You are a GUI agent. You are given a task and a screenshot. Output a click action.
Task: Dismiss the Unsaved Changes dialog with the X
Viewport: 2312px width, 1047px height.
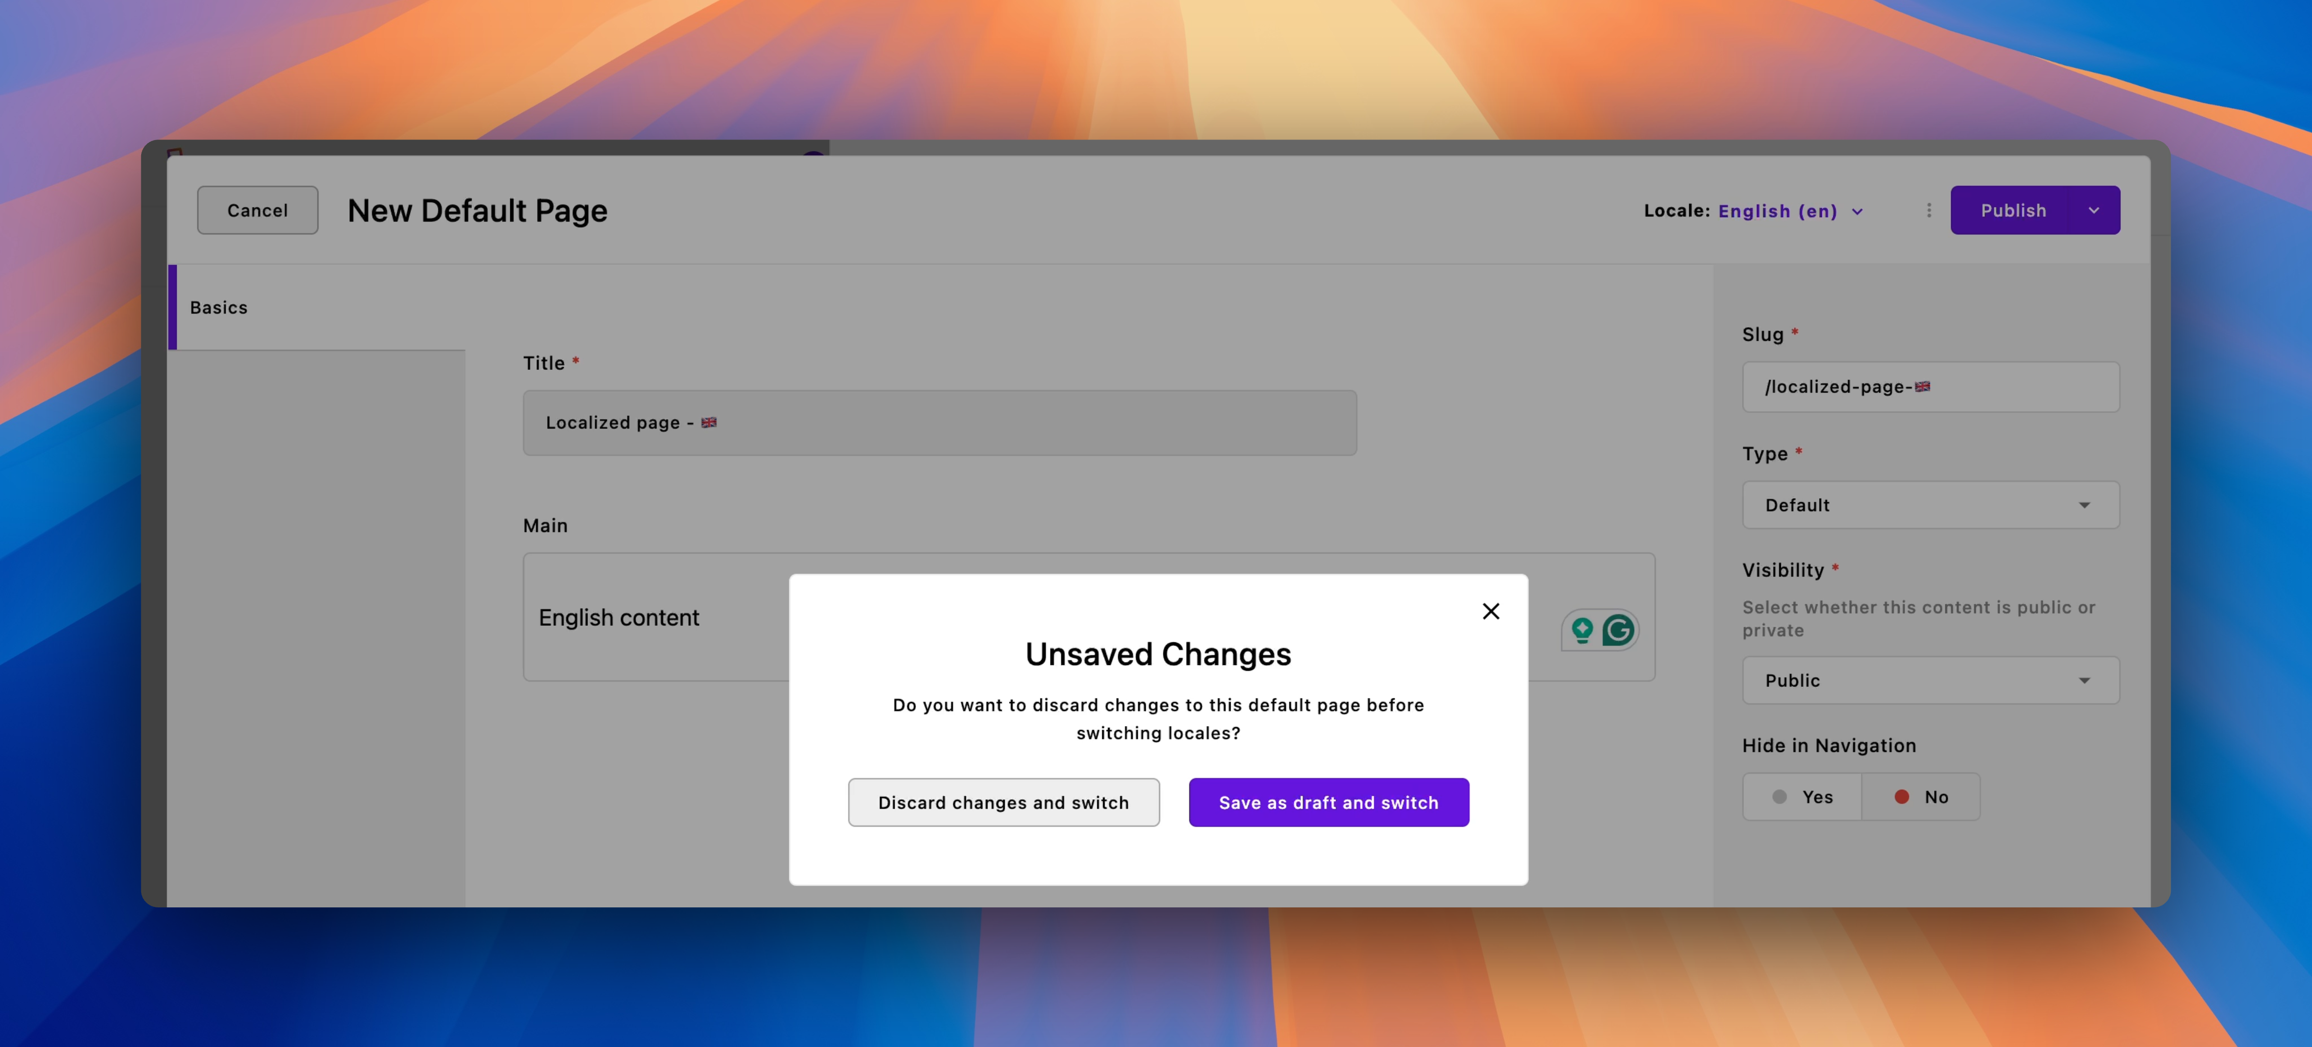coord(1491,611)
